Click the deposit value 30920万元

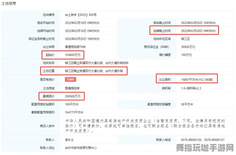(188, 47)
